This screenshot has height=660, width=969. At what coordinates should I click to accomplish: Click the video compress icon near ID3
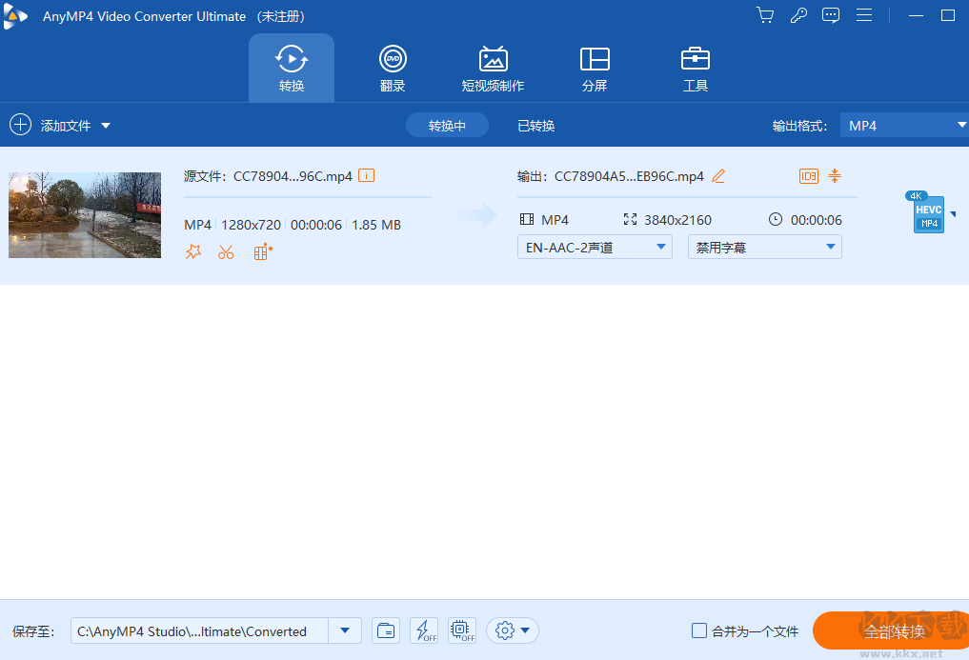[834, 175]
